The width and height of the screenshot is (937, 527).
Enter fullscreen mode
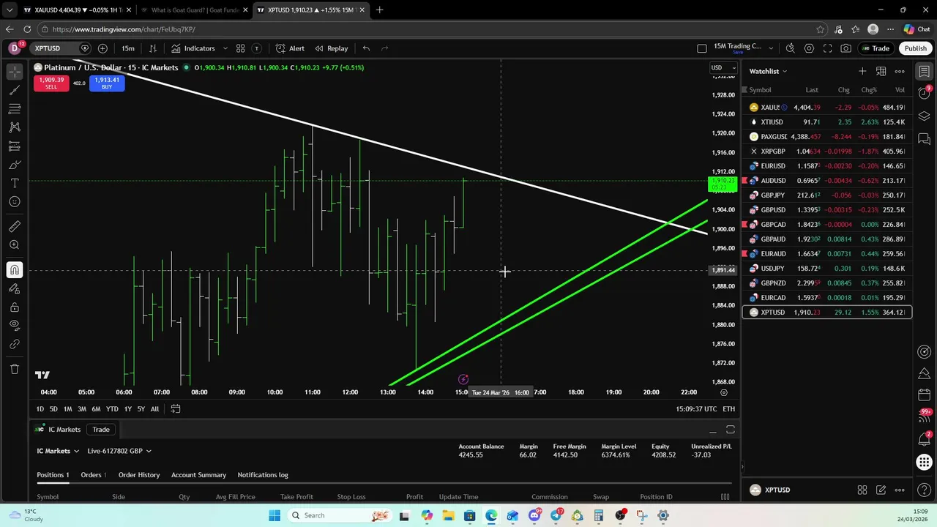827,48
